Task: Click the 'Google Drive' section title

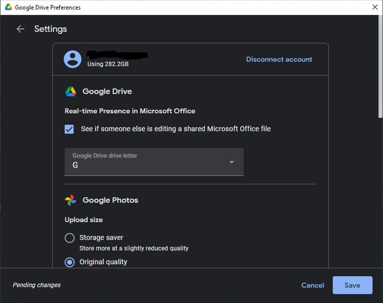Action: pos(107,91)
